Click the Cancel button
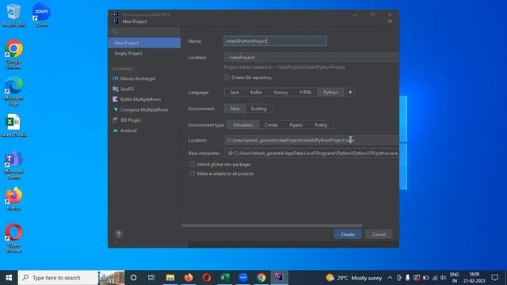 [x=379, y=234]
